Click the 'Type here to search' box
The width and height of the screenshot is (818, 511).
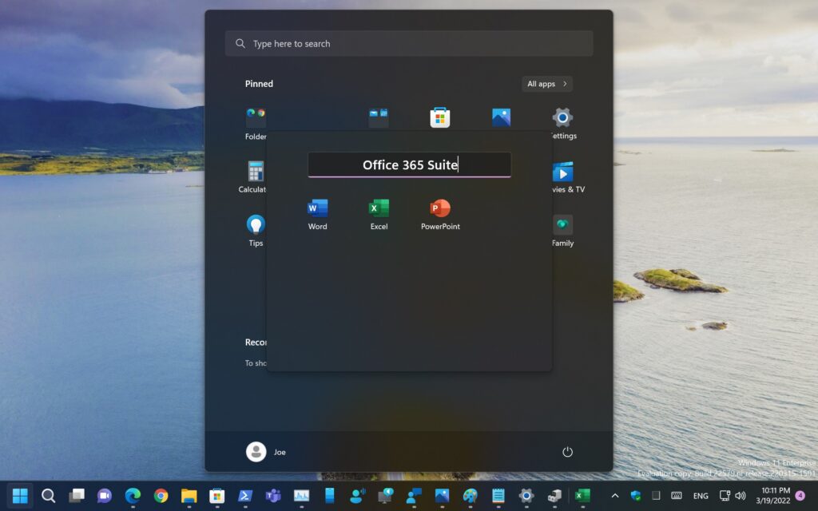[x=409, y=44]
